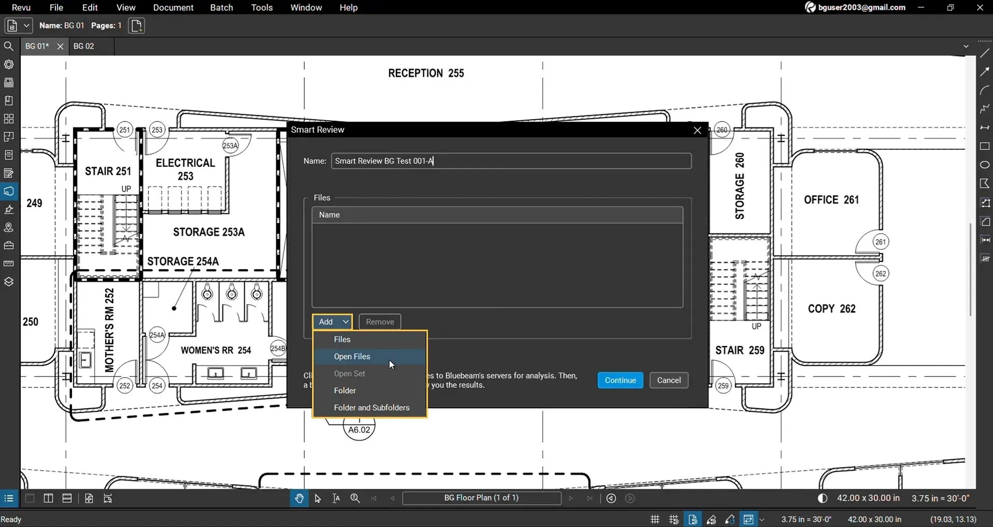The width and height of the screenshot is (993, 527).
Task: Open the Places location pin panel icon
Action: (9, 227)
